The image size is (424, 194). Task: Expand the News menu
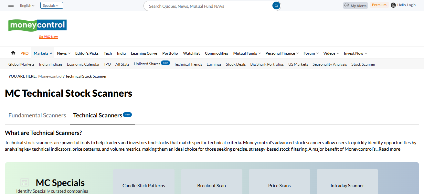63,53
